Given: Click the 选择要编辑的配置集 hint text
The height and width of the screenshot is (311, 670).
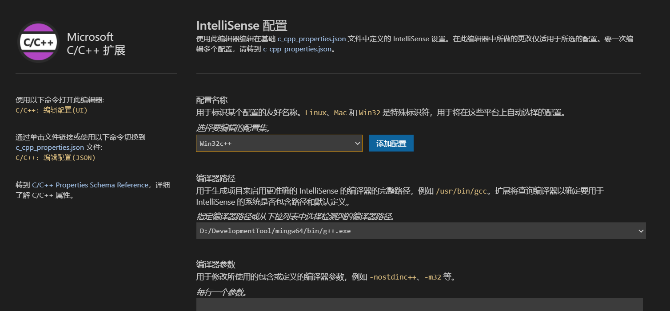Looking at the screenshot, I should 233,128.
